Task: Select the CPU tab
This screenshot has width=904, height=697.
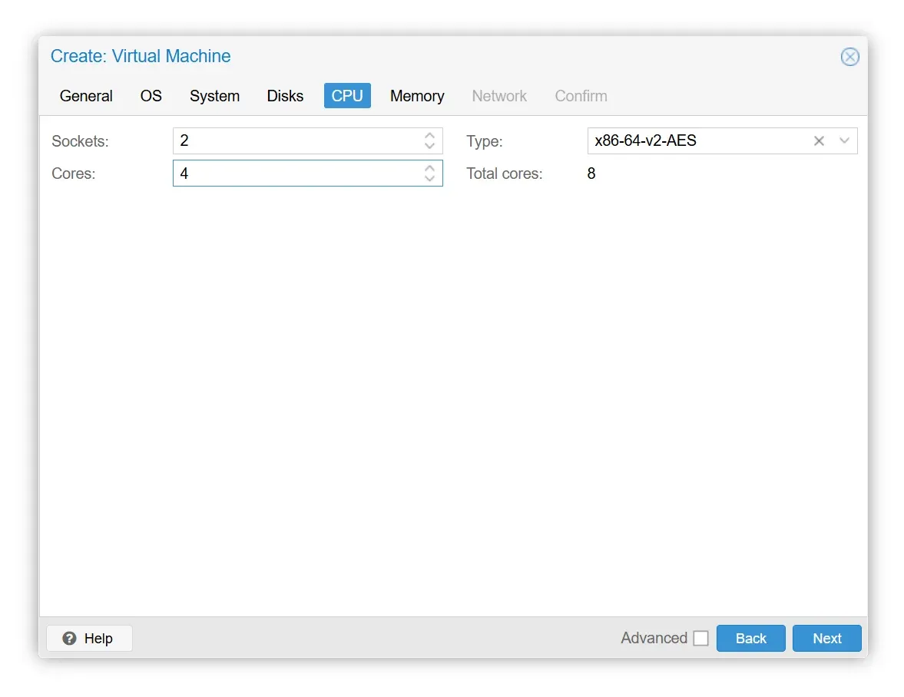Action: point(347,96)
